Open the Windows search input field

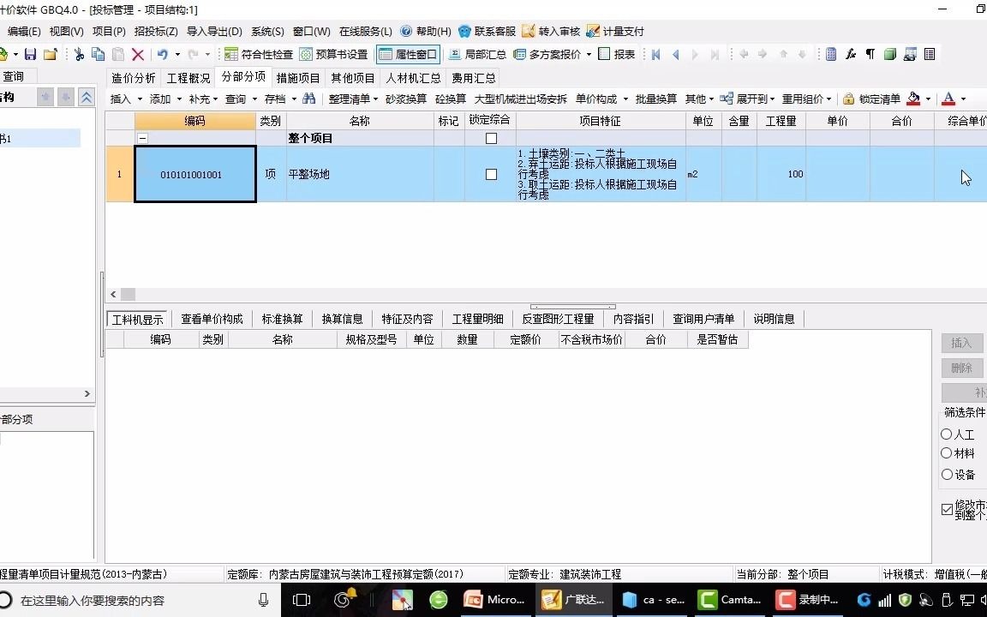[137, 600]
